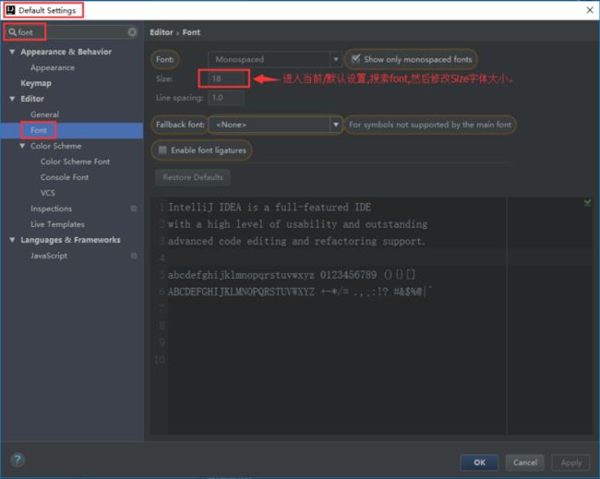
Task: Click Editor in the breadcrumb
Action: [x=162, y=32]
